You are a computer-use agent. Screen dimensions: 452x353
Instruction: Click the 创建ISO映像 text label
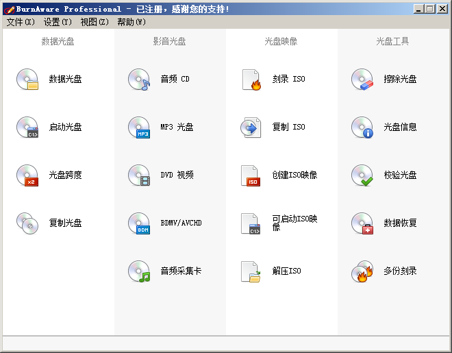[x=294, y=175]
